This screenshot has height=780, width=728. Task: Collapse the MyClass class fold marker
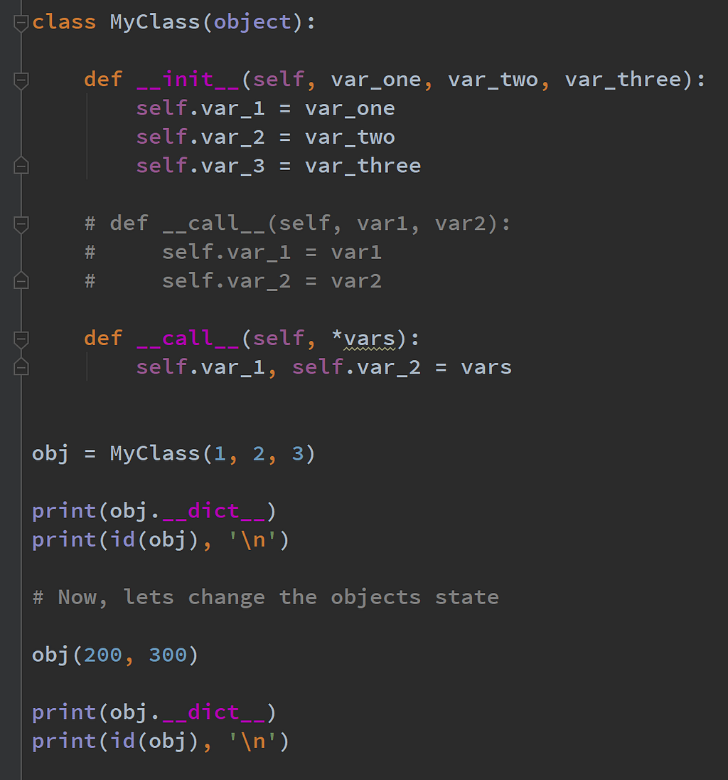[x=21, y=23]
